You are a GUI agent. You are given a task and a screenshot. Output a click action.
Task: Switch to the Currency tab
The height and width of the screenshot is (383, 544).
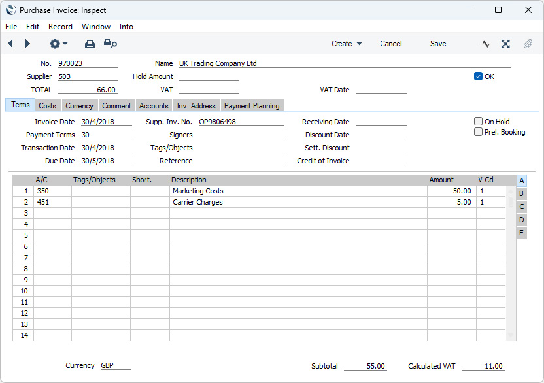(80, 105)
